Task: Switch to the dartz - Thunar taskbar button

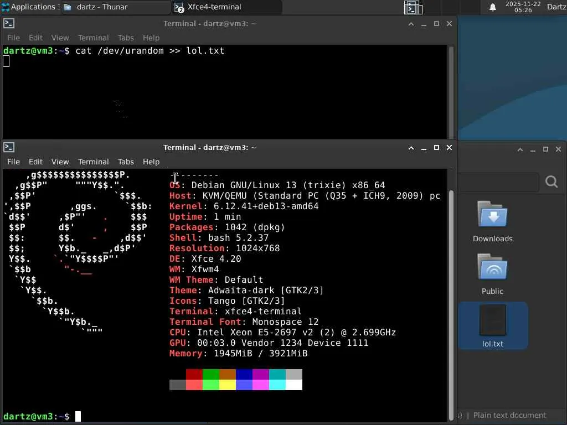Action: tap(116, 7)
